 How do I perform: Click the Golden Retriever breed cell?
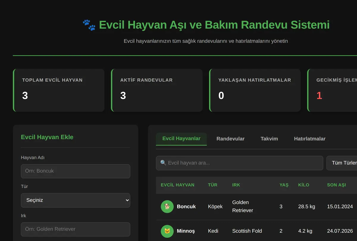tap(243, 207)
